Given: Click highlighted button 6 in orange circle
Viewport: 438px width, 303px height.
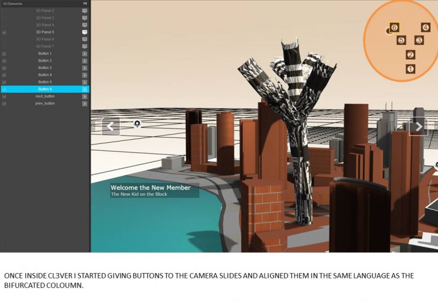Looking at the screenshot, I should click(394, 27).
